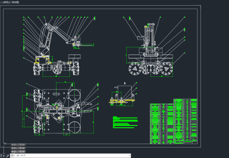Select the green technical notes text block
This screenshot has width=229, height=158.
click(x=125, y=122)
